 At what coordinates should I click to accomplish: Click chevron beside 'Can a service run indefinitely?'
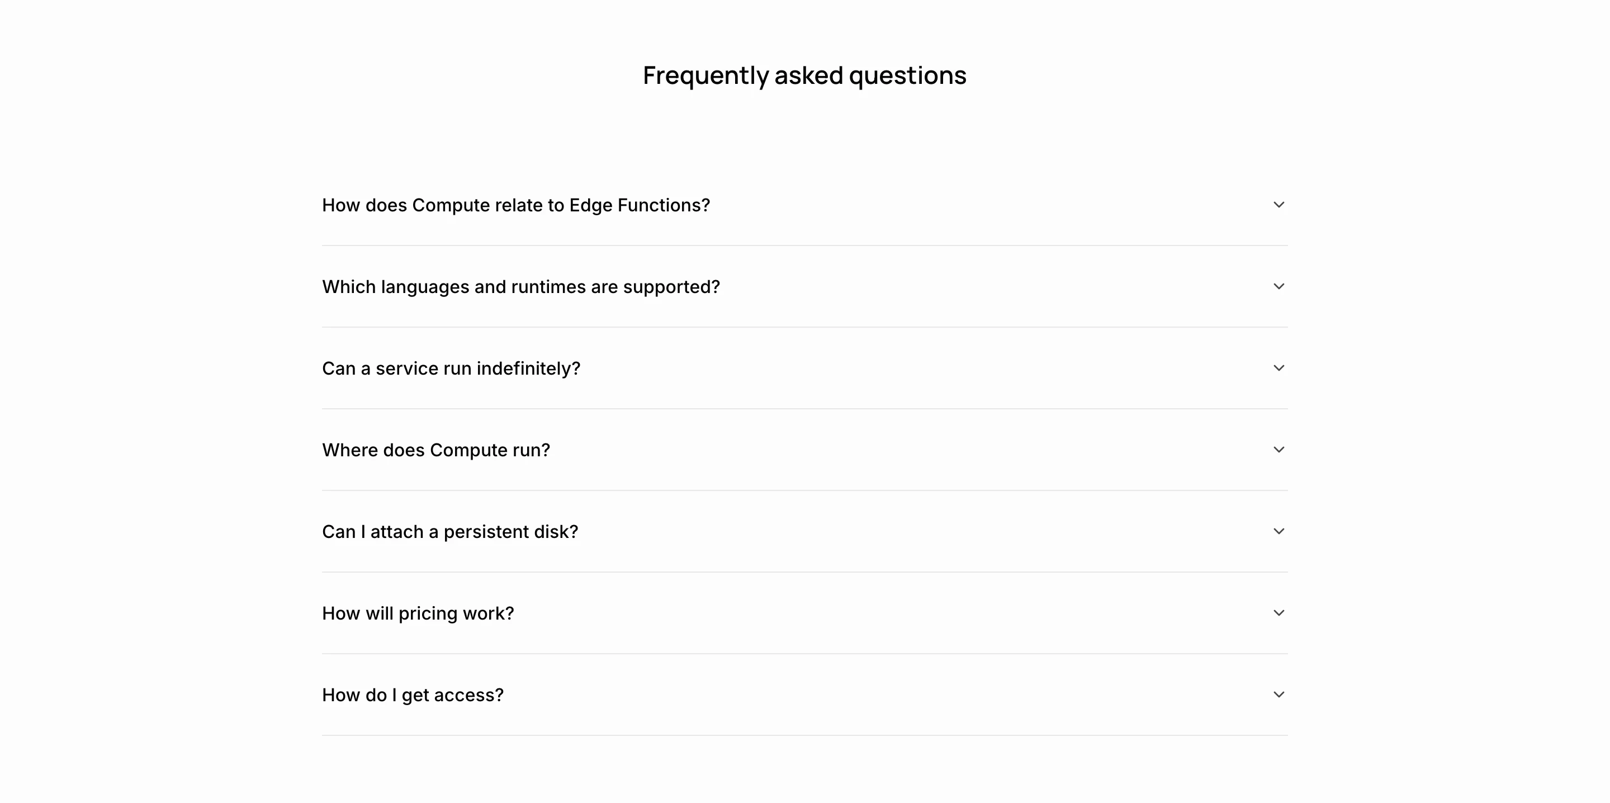click(x=1278, y=369)
